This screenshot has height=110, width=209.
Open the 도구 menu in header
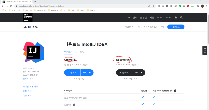point(127,18)
